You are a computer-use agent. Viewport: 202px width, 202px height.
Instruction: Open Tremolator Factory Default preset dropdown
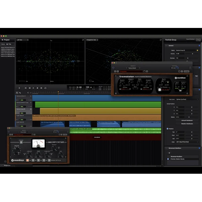[x=133, y=68]
